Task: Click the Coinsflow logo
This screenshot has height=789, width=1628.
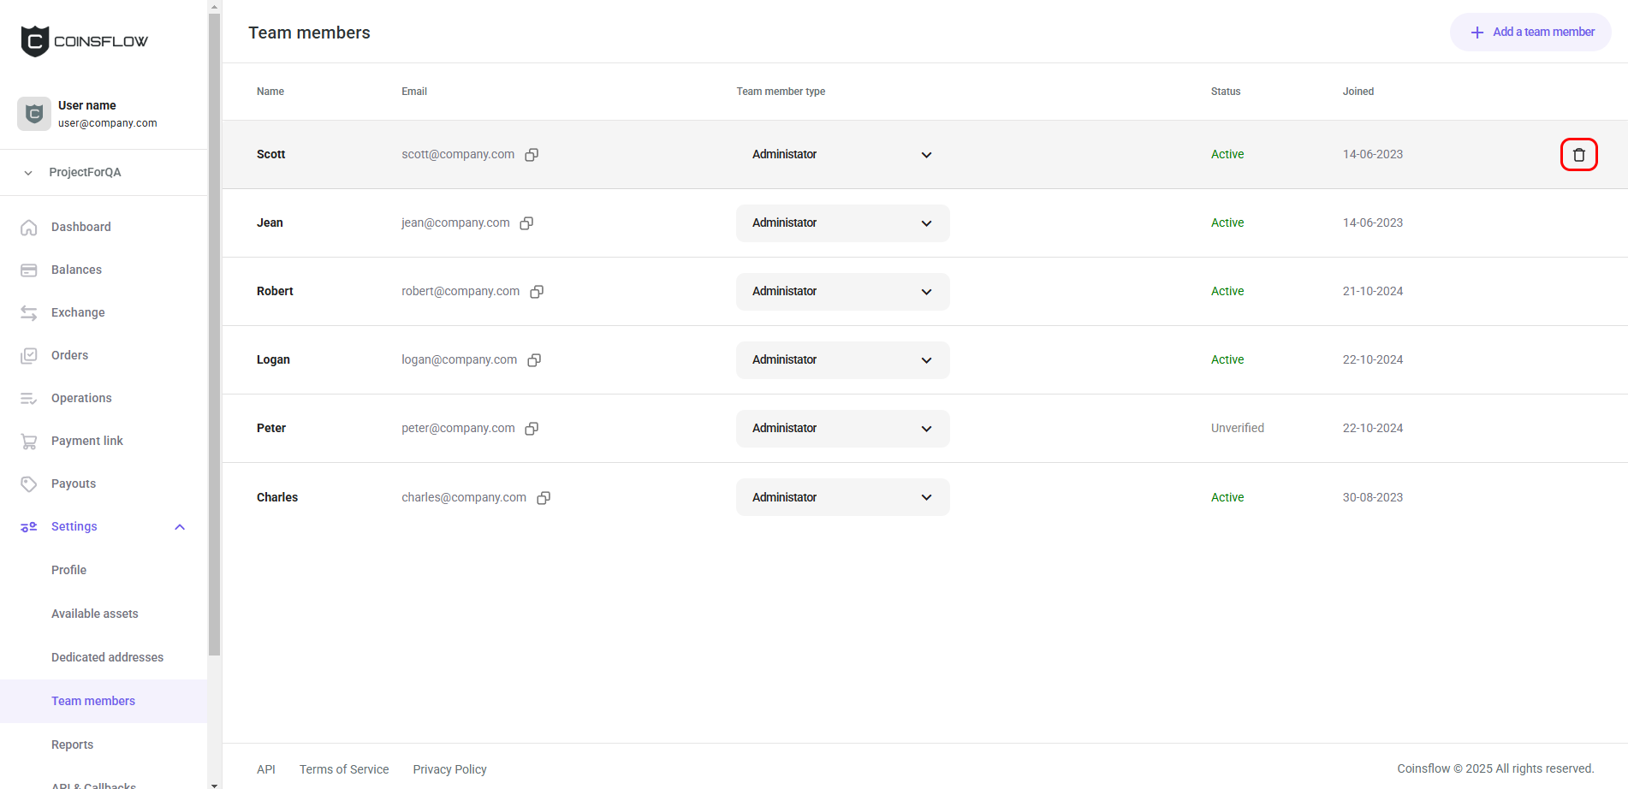Action: (x=84, y=41)
